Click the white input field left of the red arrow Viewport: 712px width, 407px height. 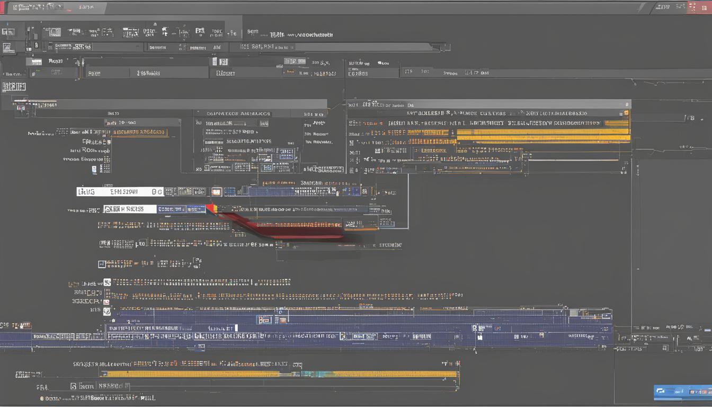point(130,209)
